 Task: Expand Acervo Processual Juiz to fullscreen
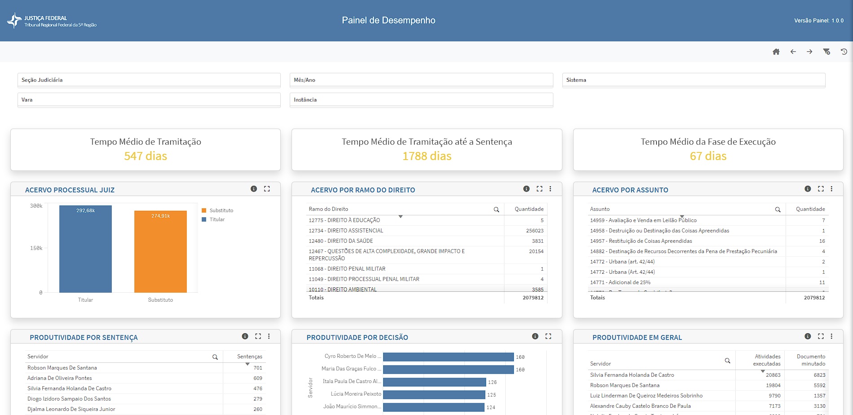point(267,189)
